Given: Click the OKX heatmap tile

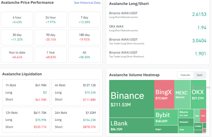Looking at the screenshot, I should click(198, 94).
